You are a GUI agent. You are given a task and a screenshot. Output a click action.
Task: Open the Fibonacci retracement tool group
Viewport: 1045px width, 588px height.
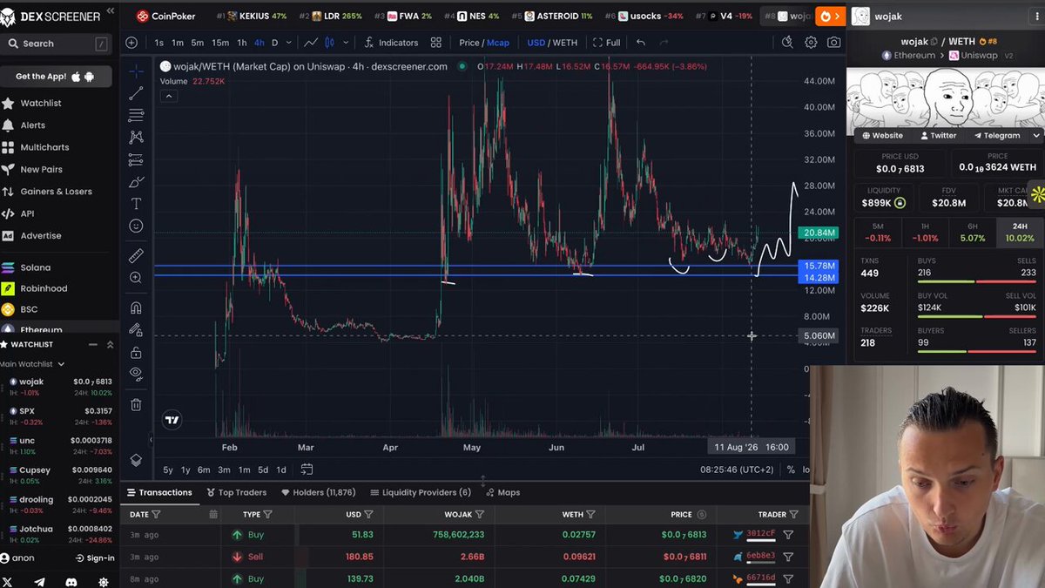coord(136,115)
